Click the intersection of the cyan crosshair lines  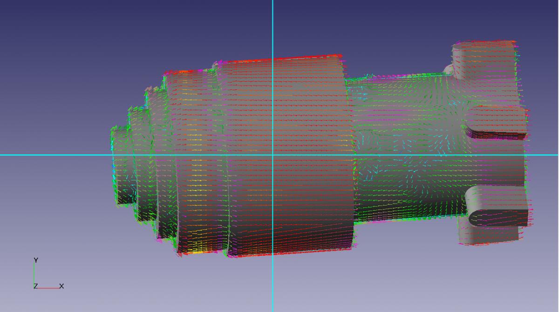[x=273, y=155]
